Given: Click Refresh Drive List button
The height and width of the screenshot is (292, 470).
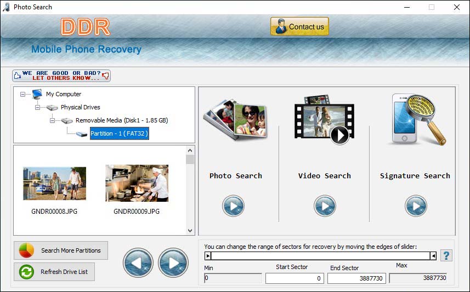Looking at the screenshot, I should tap(54, 272).
